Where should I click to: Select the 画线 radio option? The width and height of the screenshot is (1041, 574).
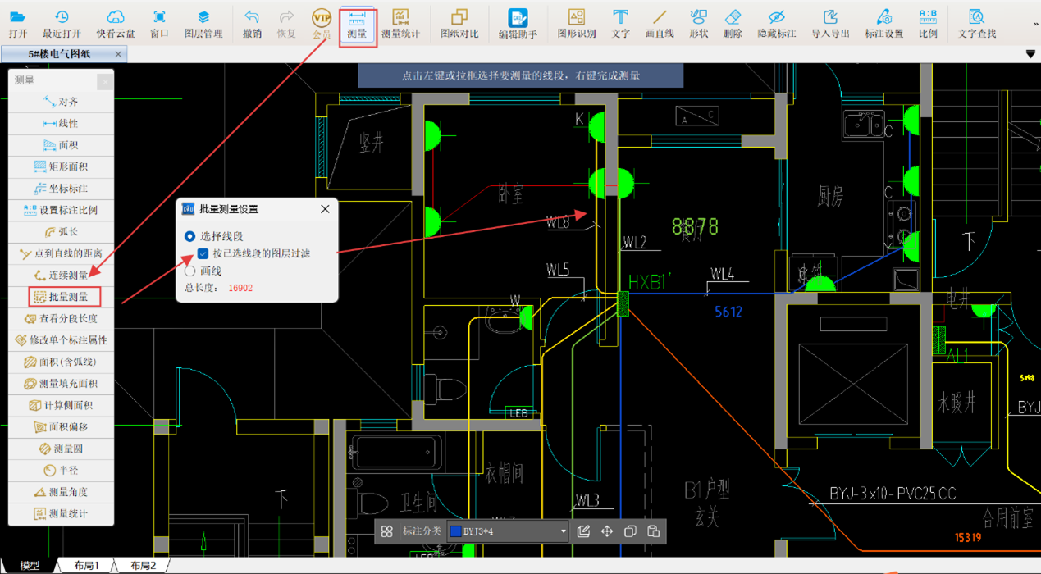coord(190,271)
